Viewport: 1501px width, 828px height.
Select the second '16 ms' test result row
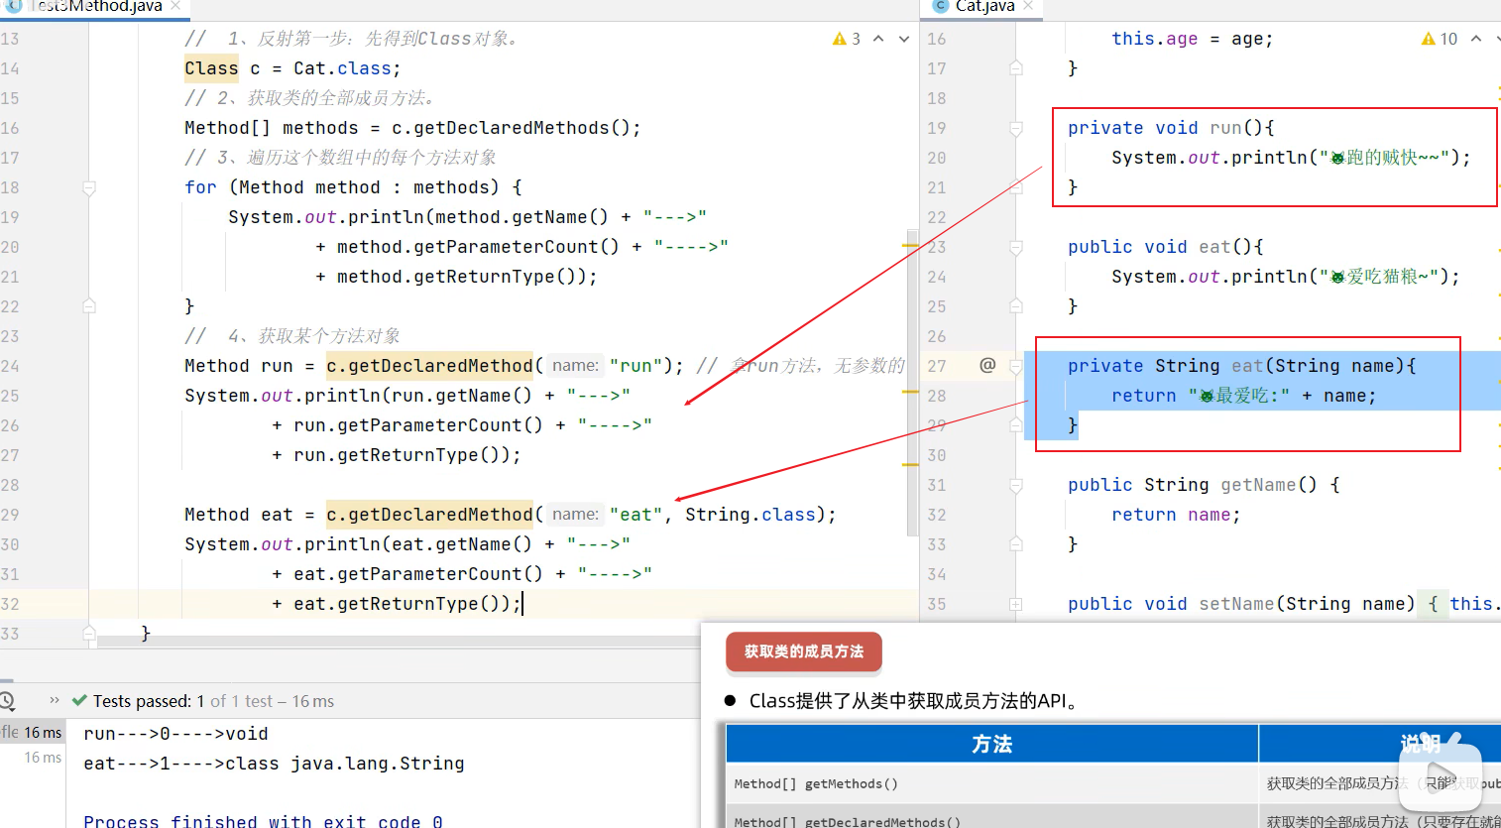pos(42,758)
